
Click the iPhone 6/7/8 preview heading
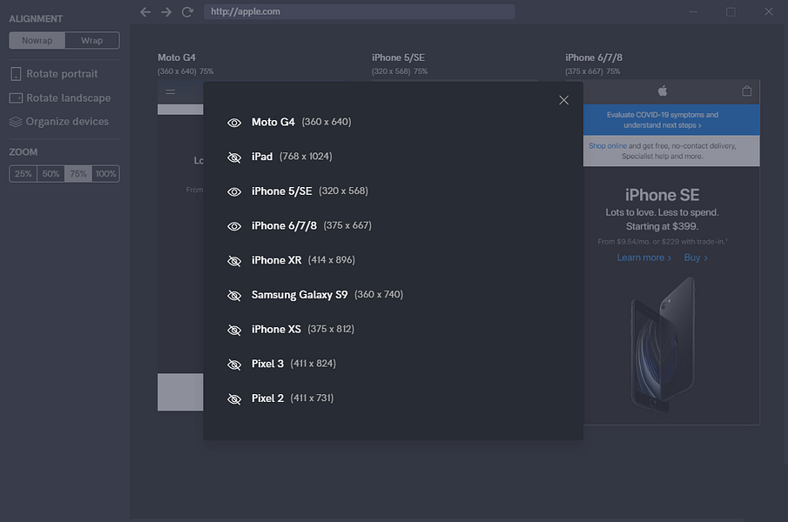click(x=594, y=57)
